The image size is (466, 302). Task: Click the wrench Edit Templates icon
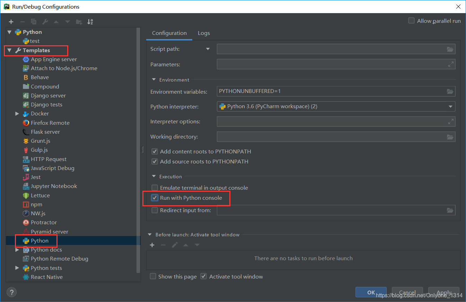click(45, 22)
